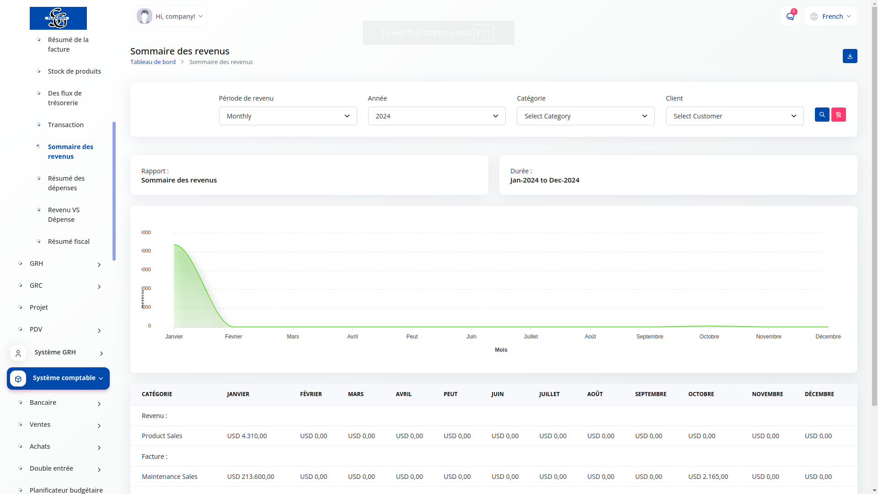Click the company logo in sidebar
This screenshot has width=878, height=494.
pos(58,18)
